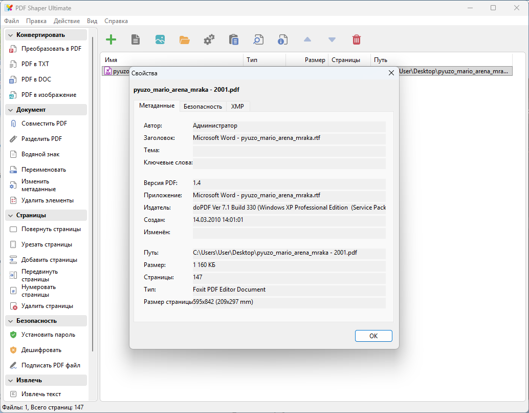Screen dimensions: 529x413
Task: Switch to the Безопасность tab
Action: tap(203, 107)
